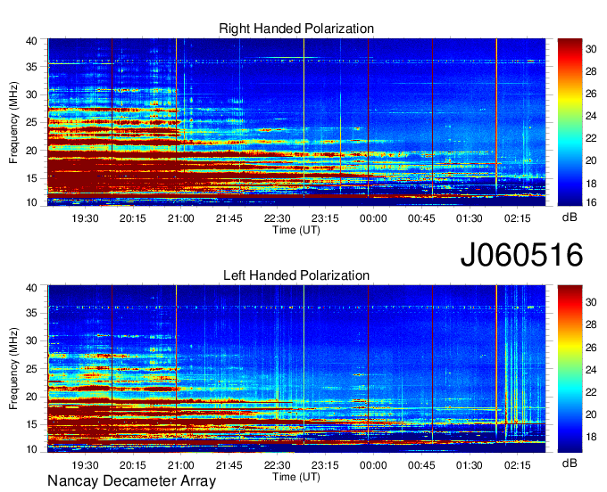Click the "40" frequency tick of the Left Handed plot
607x492 pixels.
[x=31, y=288]
